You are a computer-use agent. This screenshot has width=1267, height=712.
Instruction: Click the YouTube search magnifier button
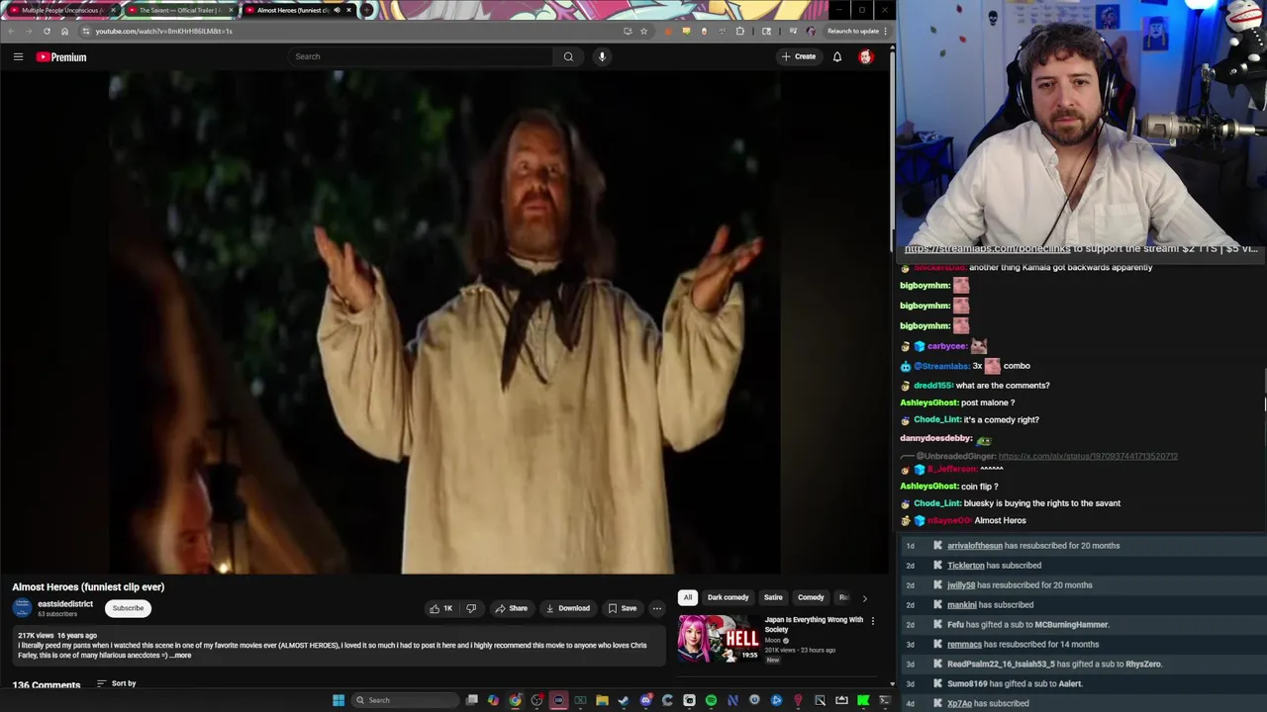(568, 56)
